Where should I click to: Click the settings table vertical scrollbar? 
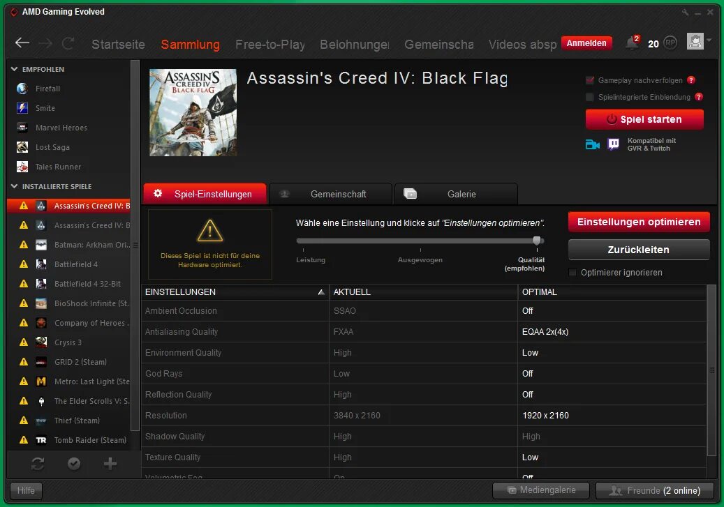711,370
